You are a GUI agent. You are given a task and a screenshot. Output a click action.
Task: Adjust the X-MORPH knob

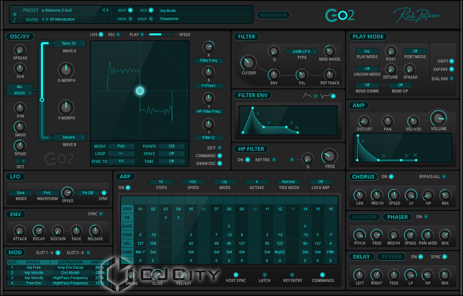click(66, 70)
